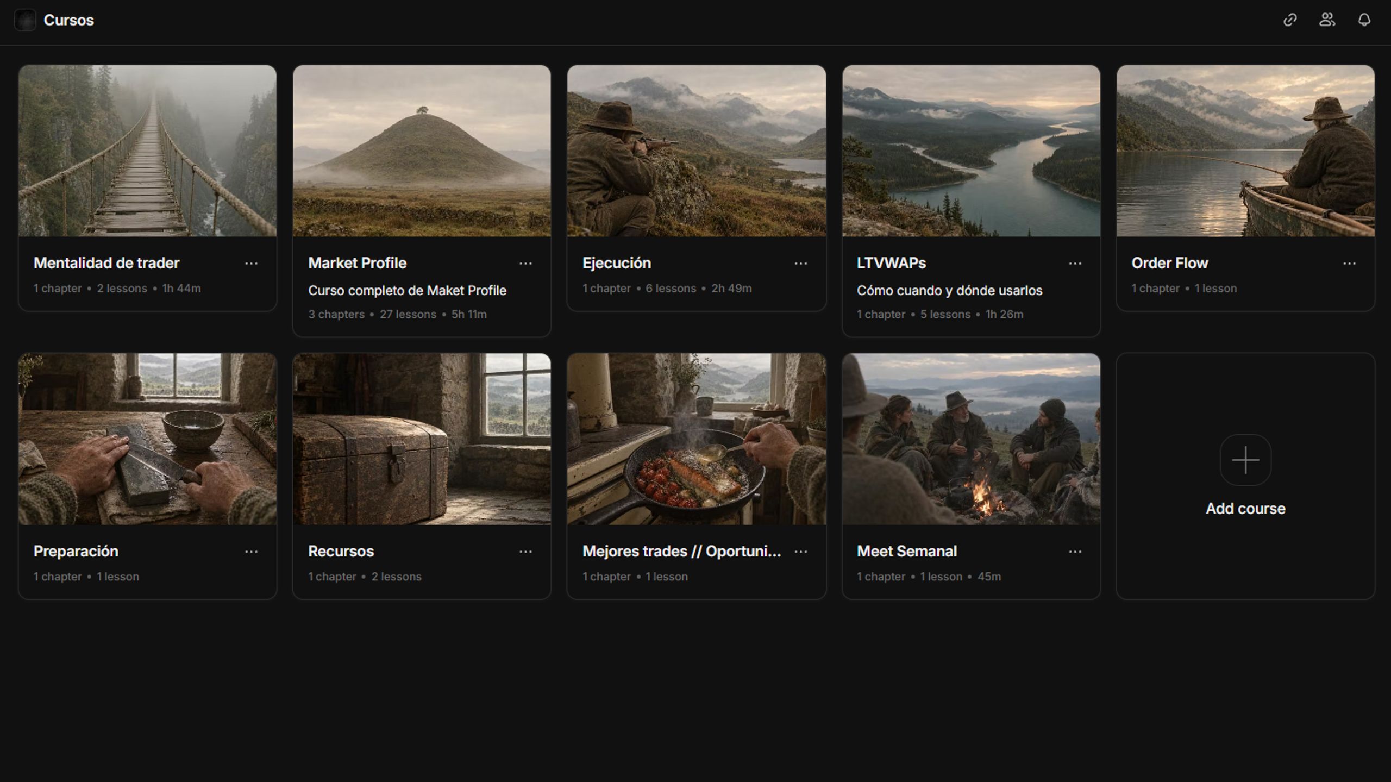This screenshot has height=782, width=1391.
Task: Click the copy link icon in header
Action: (1290, 20)
